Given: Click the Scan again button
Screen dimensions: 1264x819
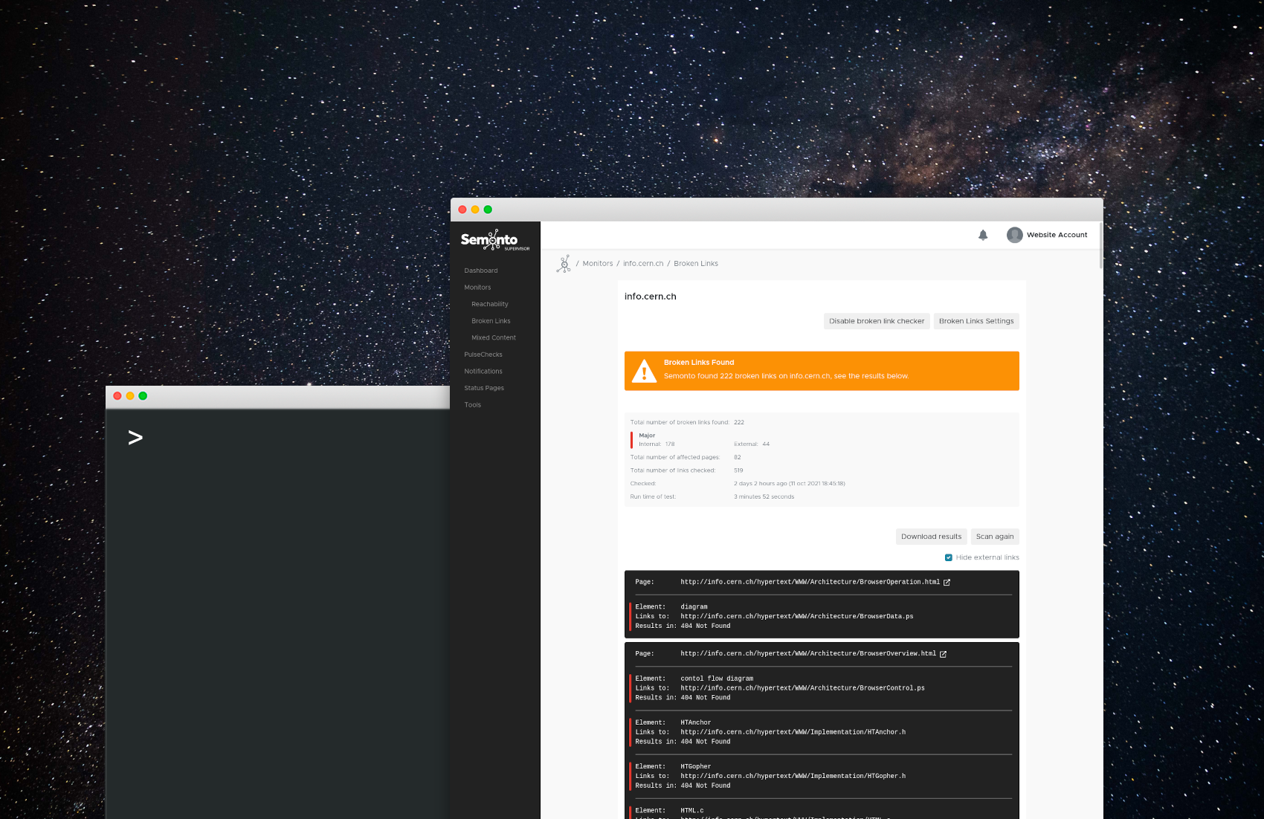Looking at the screenshot, I should [994, 537].
